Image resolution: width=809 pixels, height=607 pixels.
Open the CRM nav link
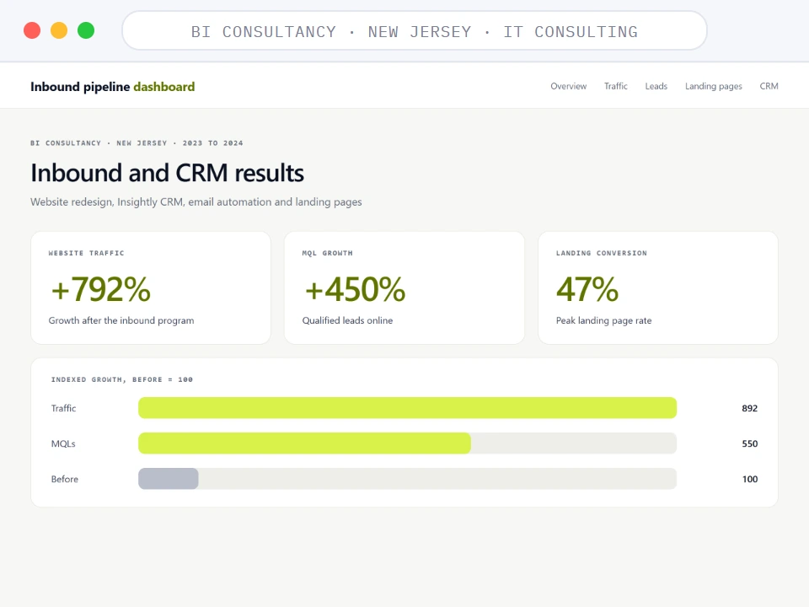(x=769, y=86)
